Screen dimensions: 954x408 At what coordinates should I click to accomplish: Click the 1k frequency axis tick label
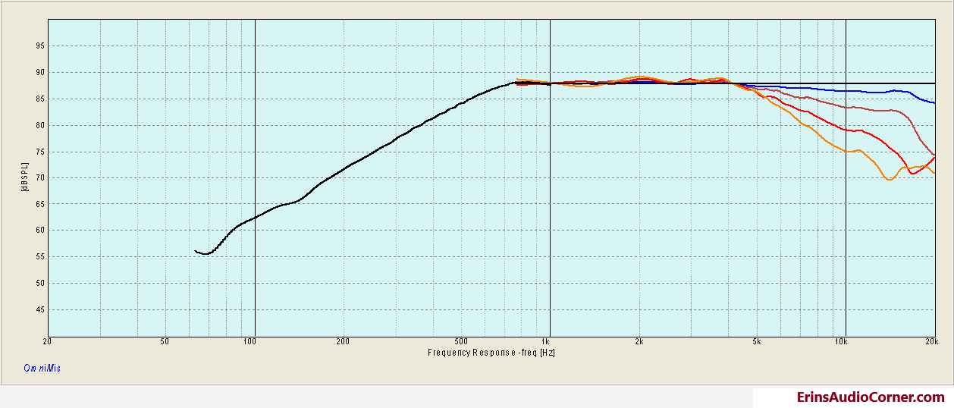point(545,342)
